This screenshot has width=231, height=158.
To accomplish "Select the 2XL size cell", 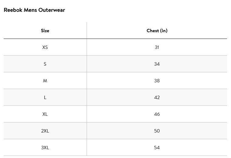I will tap(45, 131).
